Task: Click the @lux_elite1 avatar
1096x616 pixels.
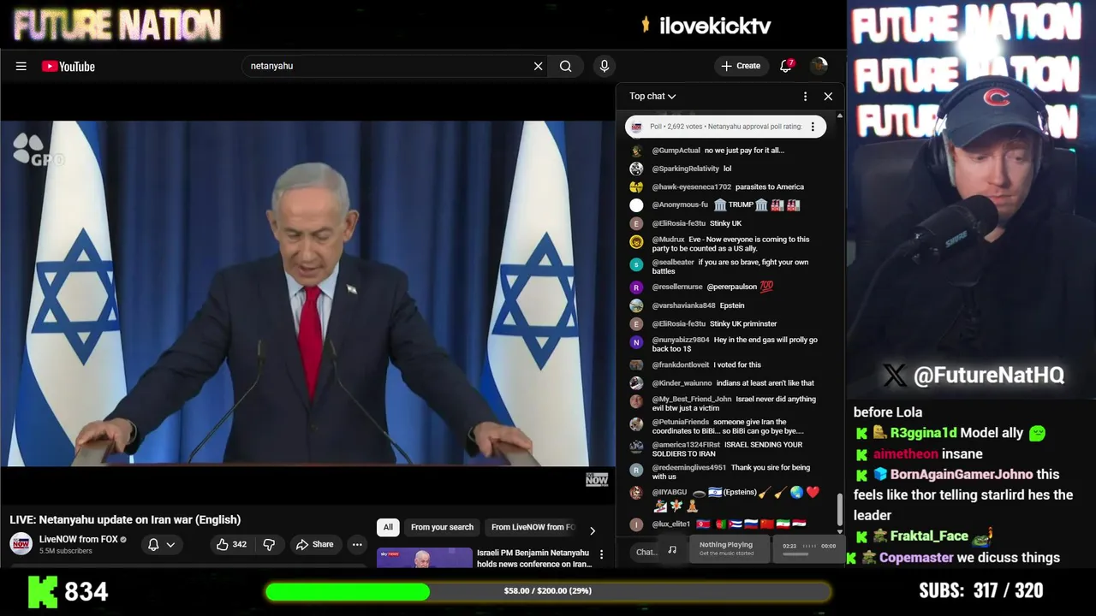Action: [x=636, y=524]
